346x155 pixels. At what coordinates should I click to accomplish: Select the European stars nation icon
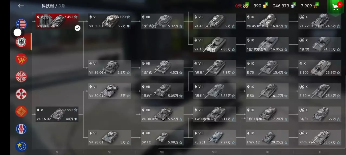coord(21,146)
